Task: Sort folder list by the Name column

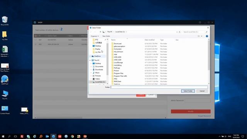Action: [x=113, y=40]
